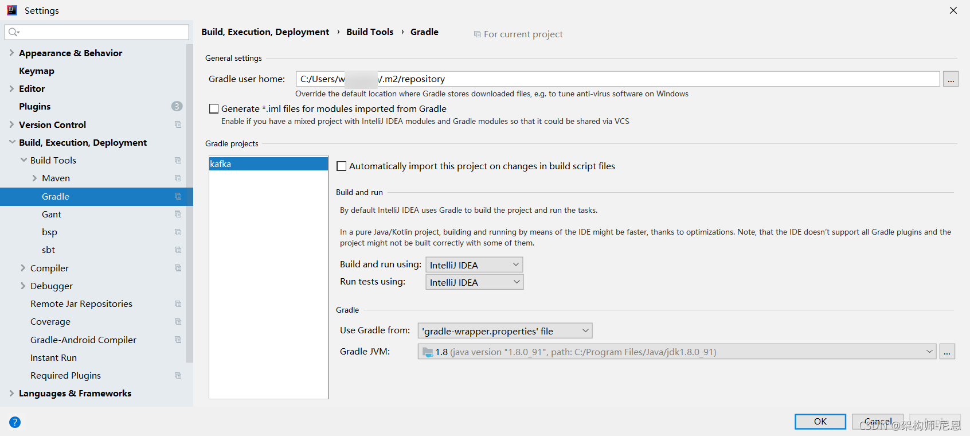Select Plugins in settings tree
970x436 pixels.
(x=35, y=106)
